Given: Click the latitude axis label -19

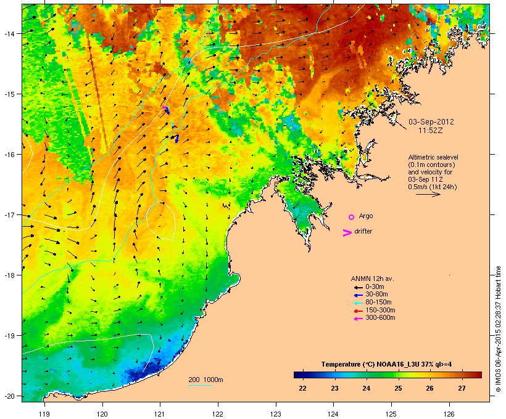Looking at the screenshot, I should click(x=9, y=336).
